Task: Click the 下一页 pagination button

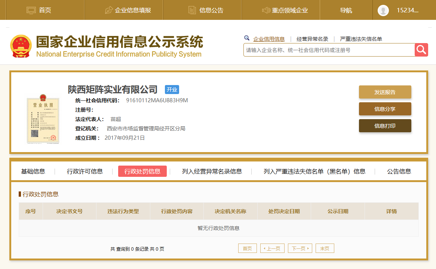Action: [300, 248]
